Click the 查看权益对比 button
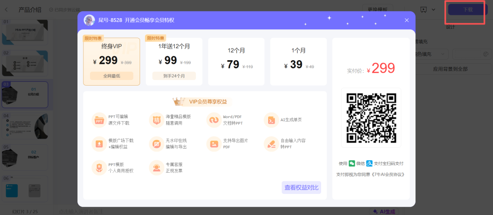Screen dimensions: 493x215 tap(301, 188)
